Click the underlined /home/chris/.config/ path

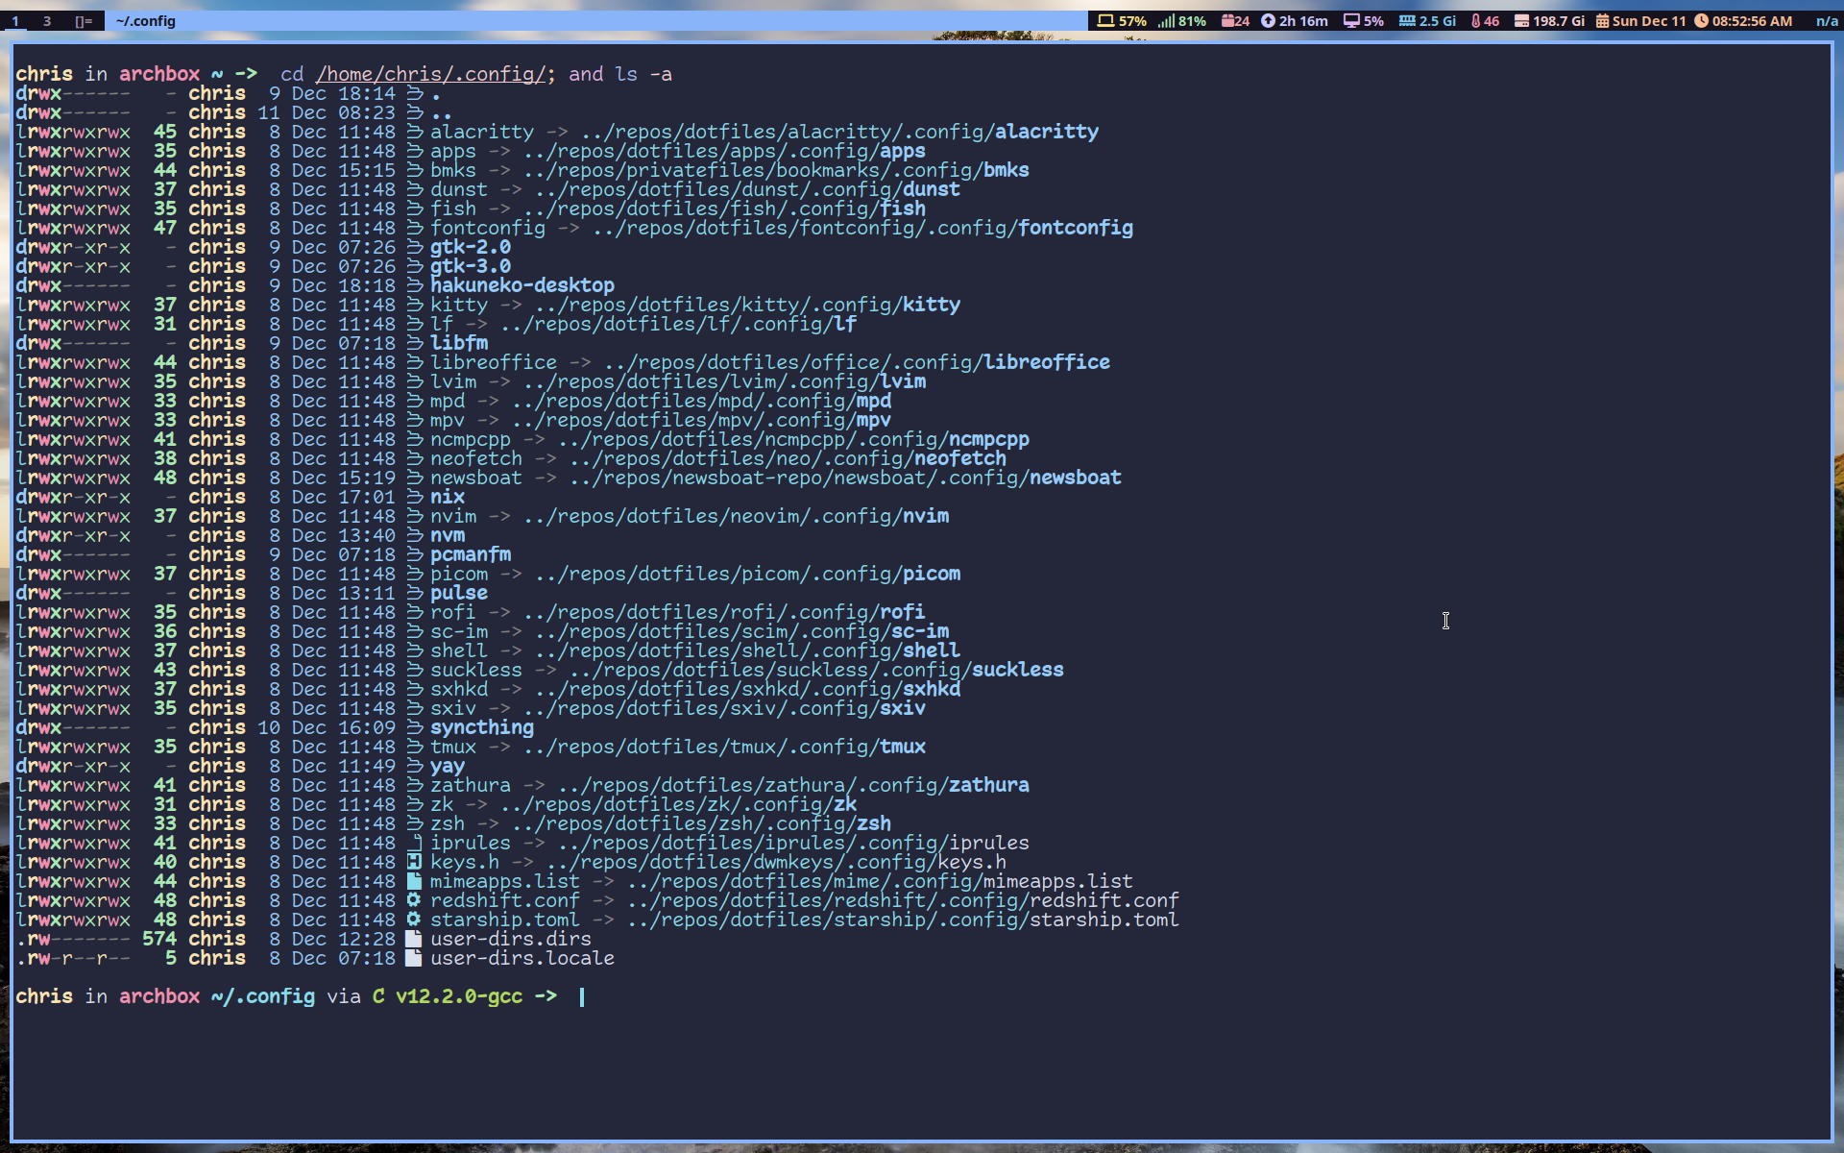coord(430,74)
